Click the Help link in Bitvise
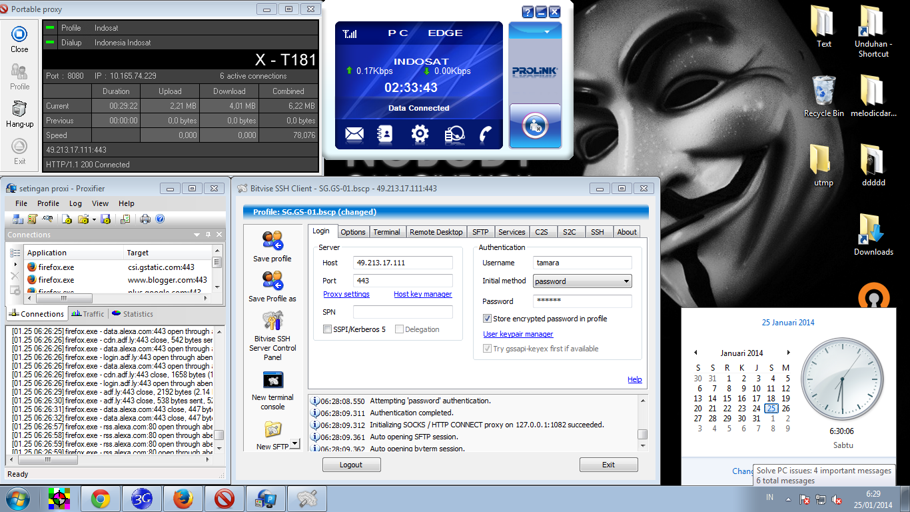 click(x=635, y=379)
